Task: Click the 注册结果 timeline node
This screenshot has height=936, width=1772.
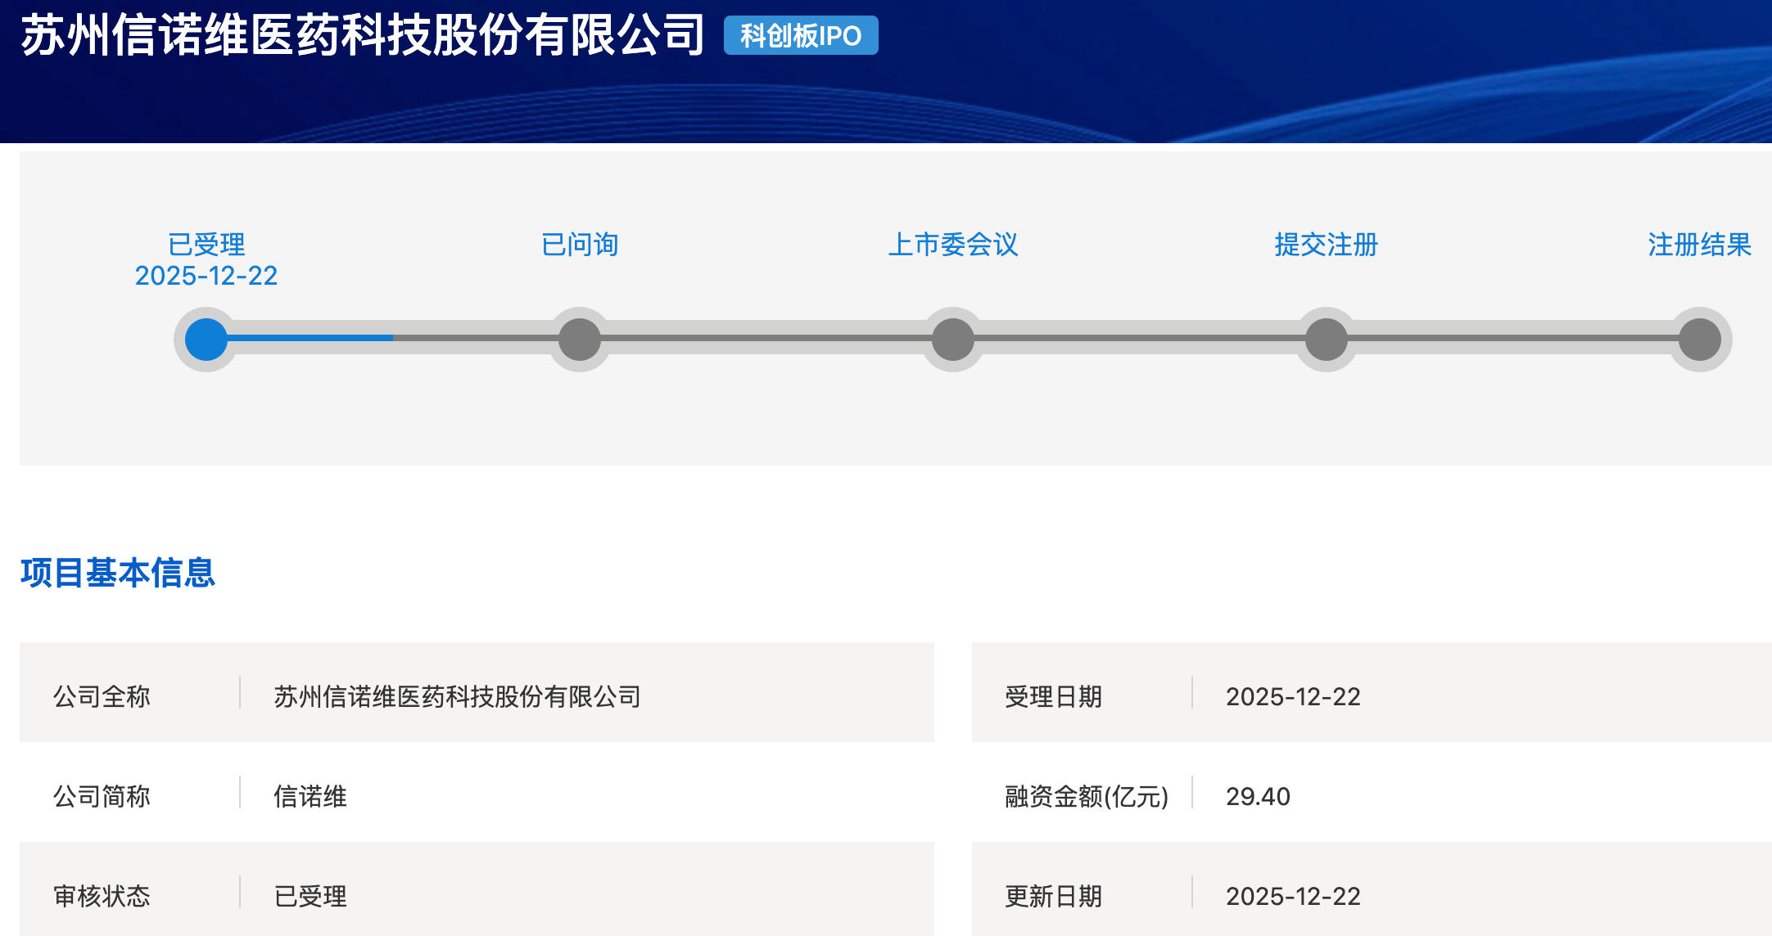Action: point(1700,340)
